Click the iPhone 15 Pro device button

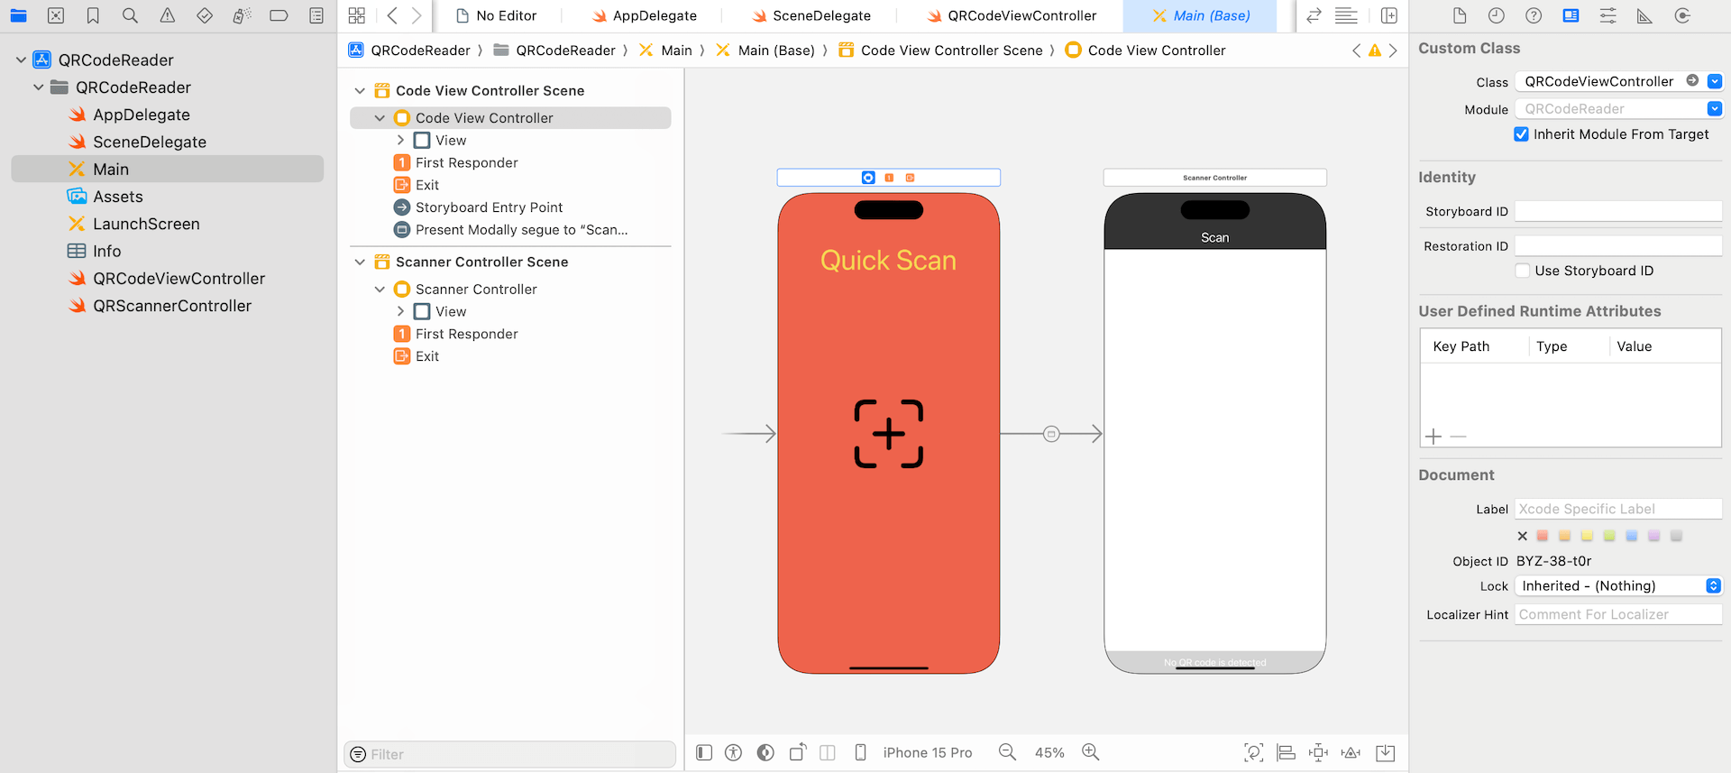coord(927,752)
